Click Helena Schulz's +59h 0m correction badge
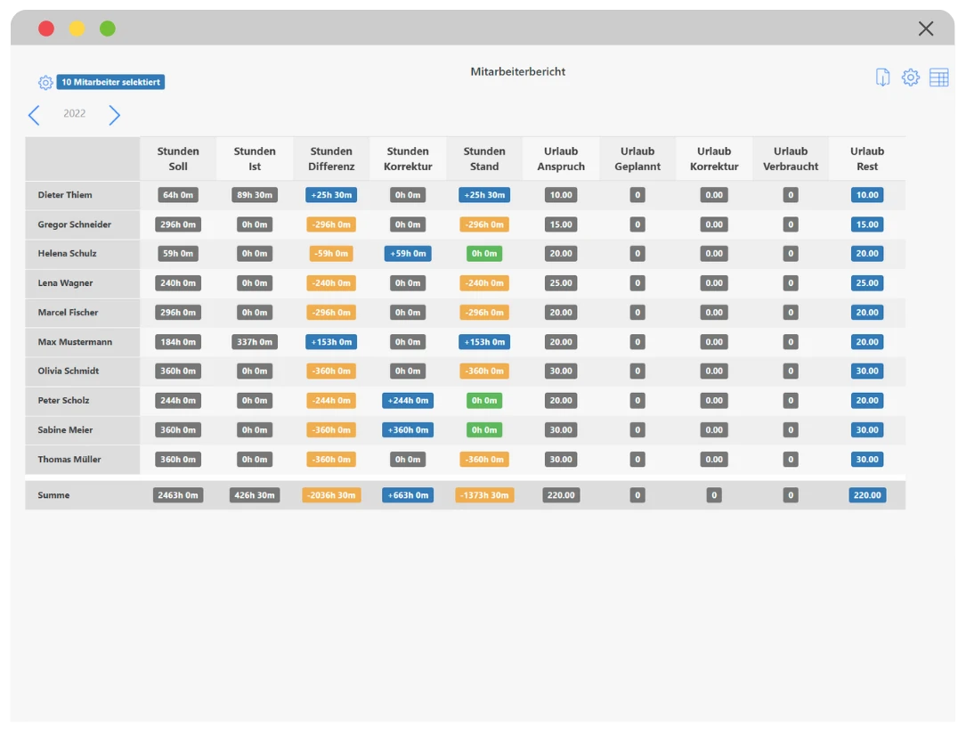The width and height of the screenshot is (958, 734). 408,254
